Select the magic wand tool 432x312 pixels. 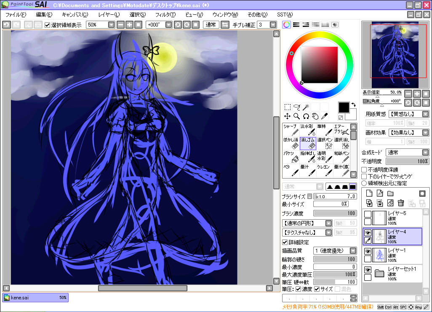click(x=306, y=107)
